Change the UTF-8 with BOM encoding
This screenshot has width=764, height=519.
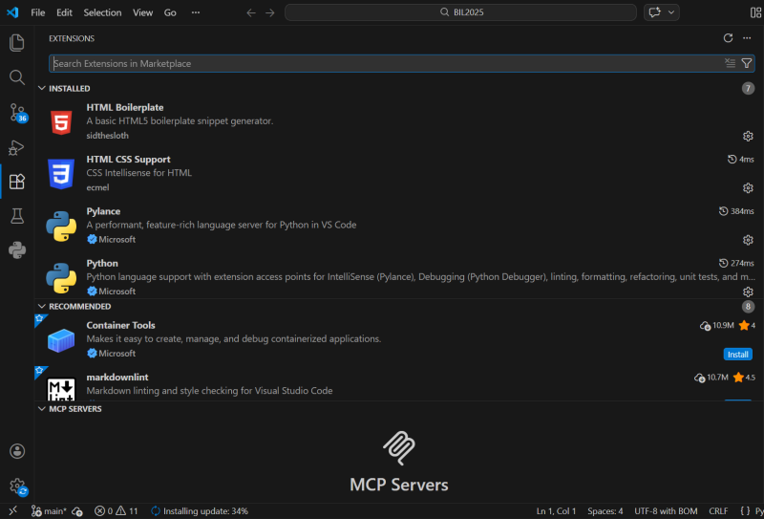pyautogui.click(x=666, y=511)
